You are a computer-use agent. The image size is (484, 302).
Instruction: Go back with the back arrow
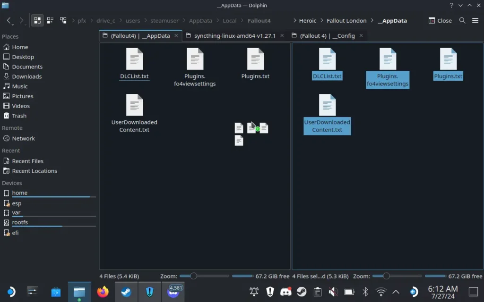coord(9,21)
